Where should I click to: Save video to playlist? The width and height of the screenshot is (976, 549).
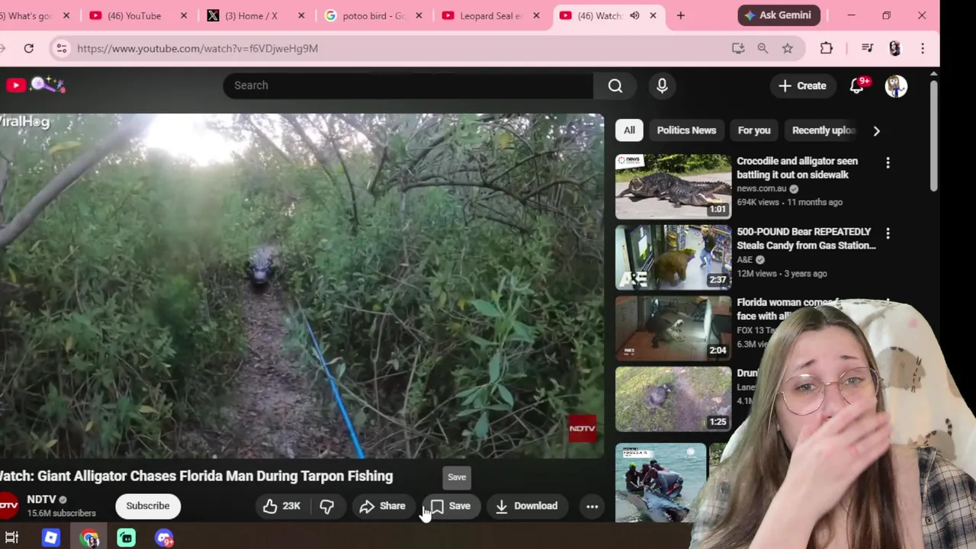tap(450, 506)
